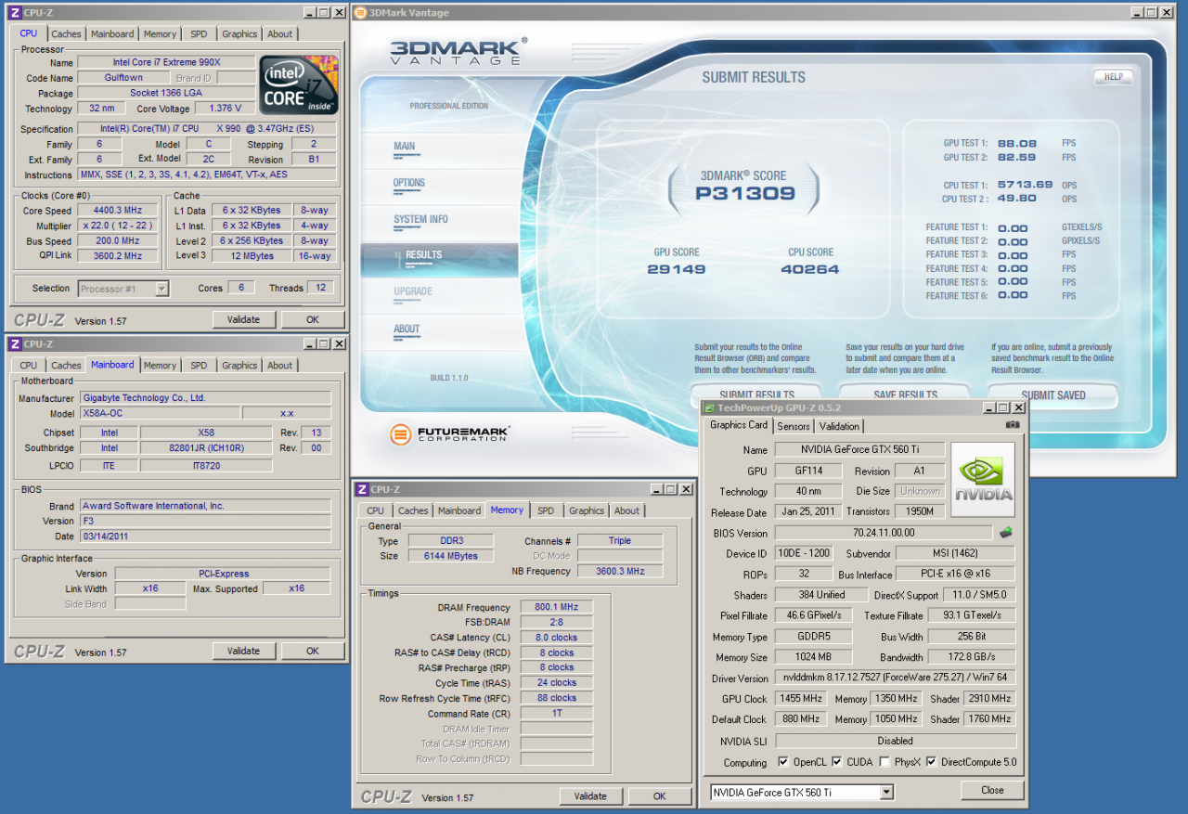Viewport: 1188px width, 814px height.
Task: Click the 3DMark Vantage logo
Action: [458, 51]
